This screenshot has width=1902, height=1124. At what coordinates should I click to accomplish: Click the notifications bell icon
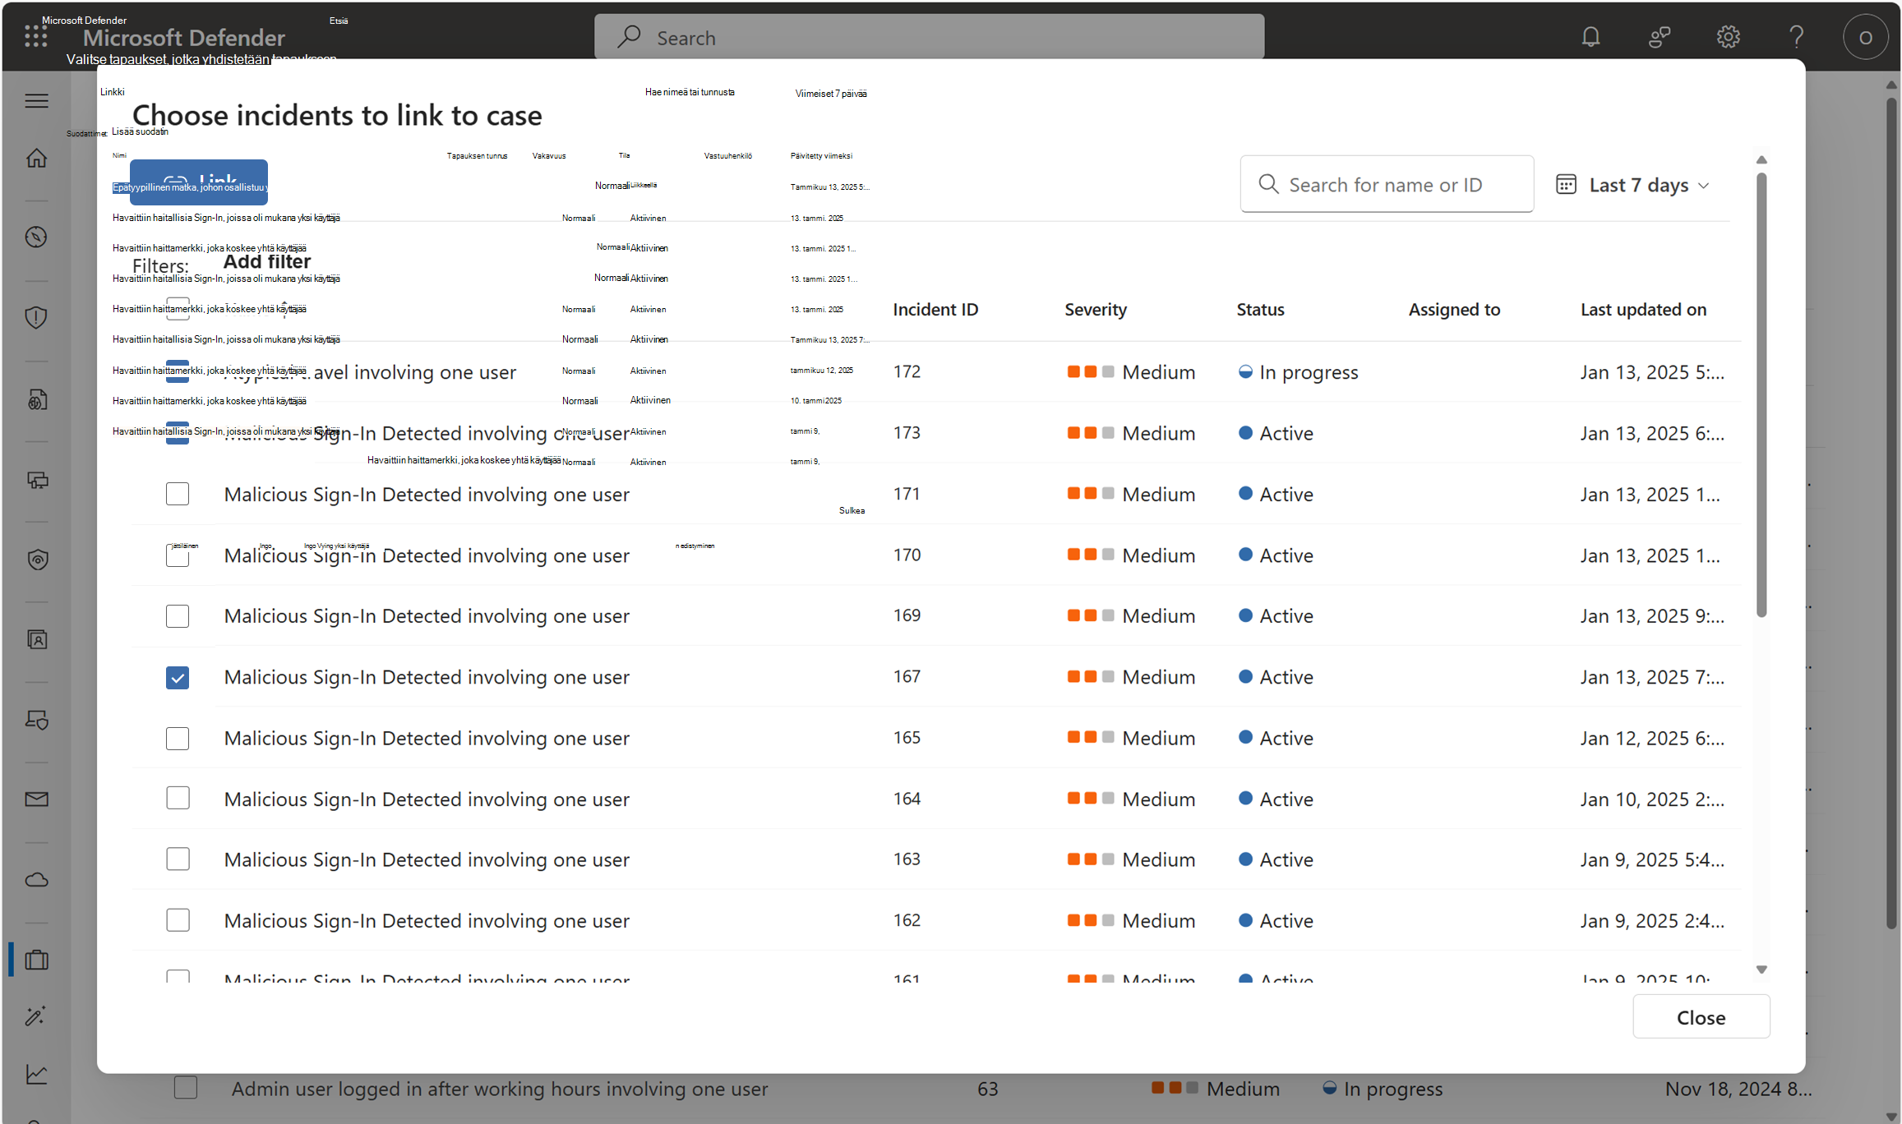[1590, 37]
